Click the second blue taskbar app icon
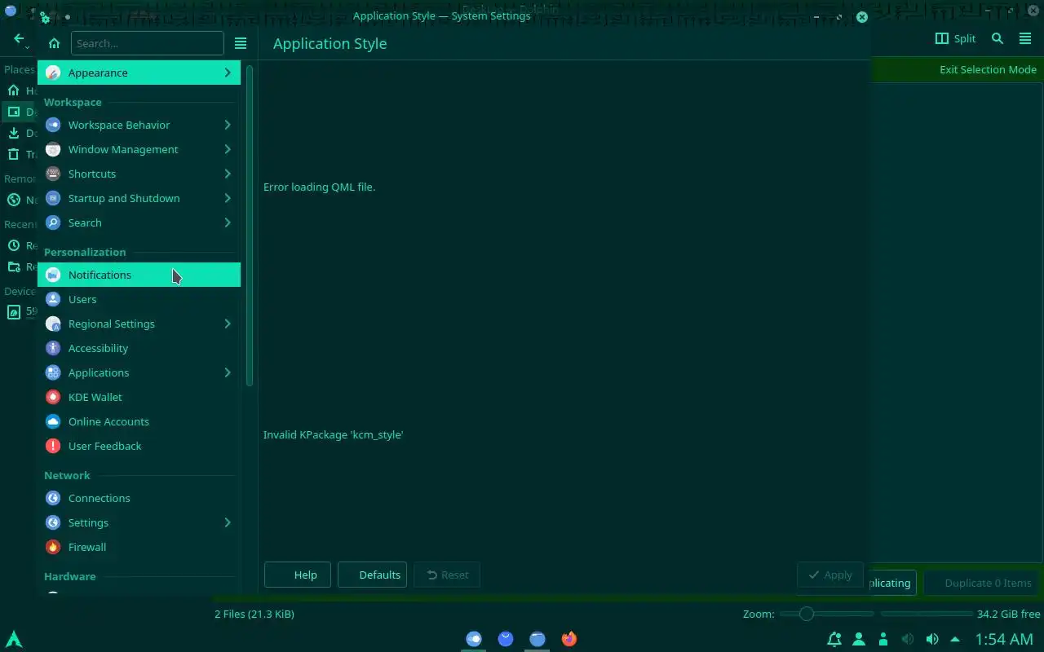The image size is (1044, 652). [x=506, y=639]
